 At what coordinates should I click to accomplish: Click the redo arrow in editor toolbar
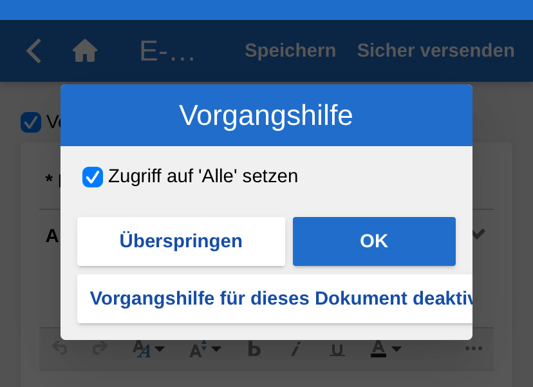pos(99,349)
